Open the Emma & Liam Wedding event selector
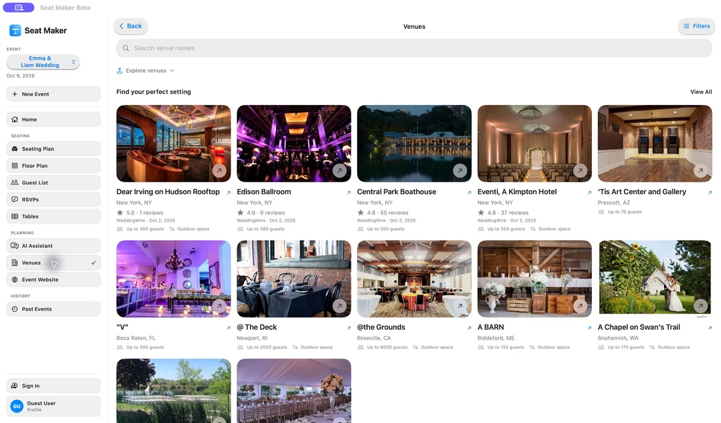This screenshot has width=721, height=423. click(x=43, y=62)
